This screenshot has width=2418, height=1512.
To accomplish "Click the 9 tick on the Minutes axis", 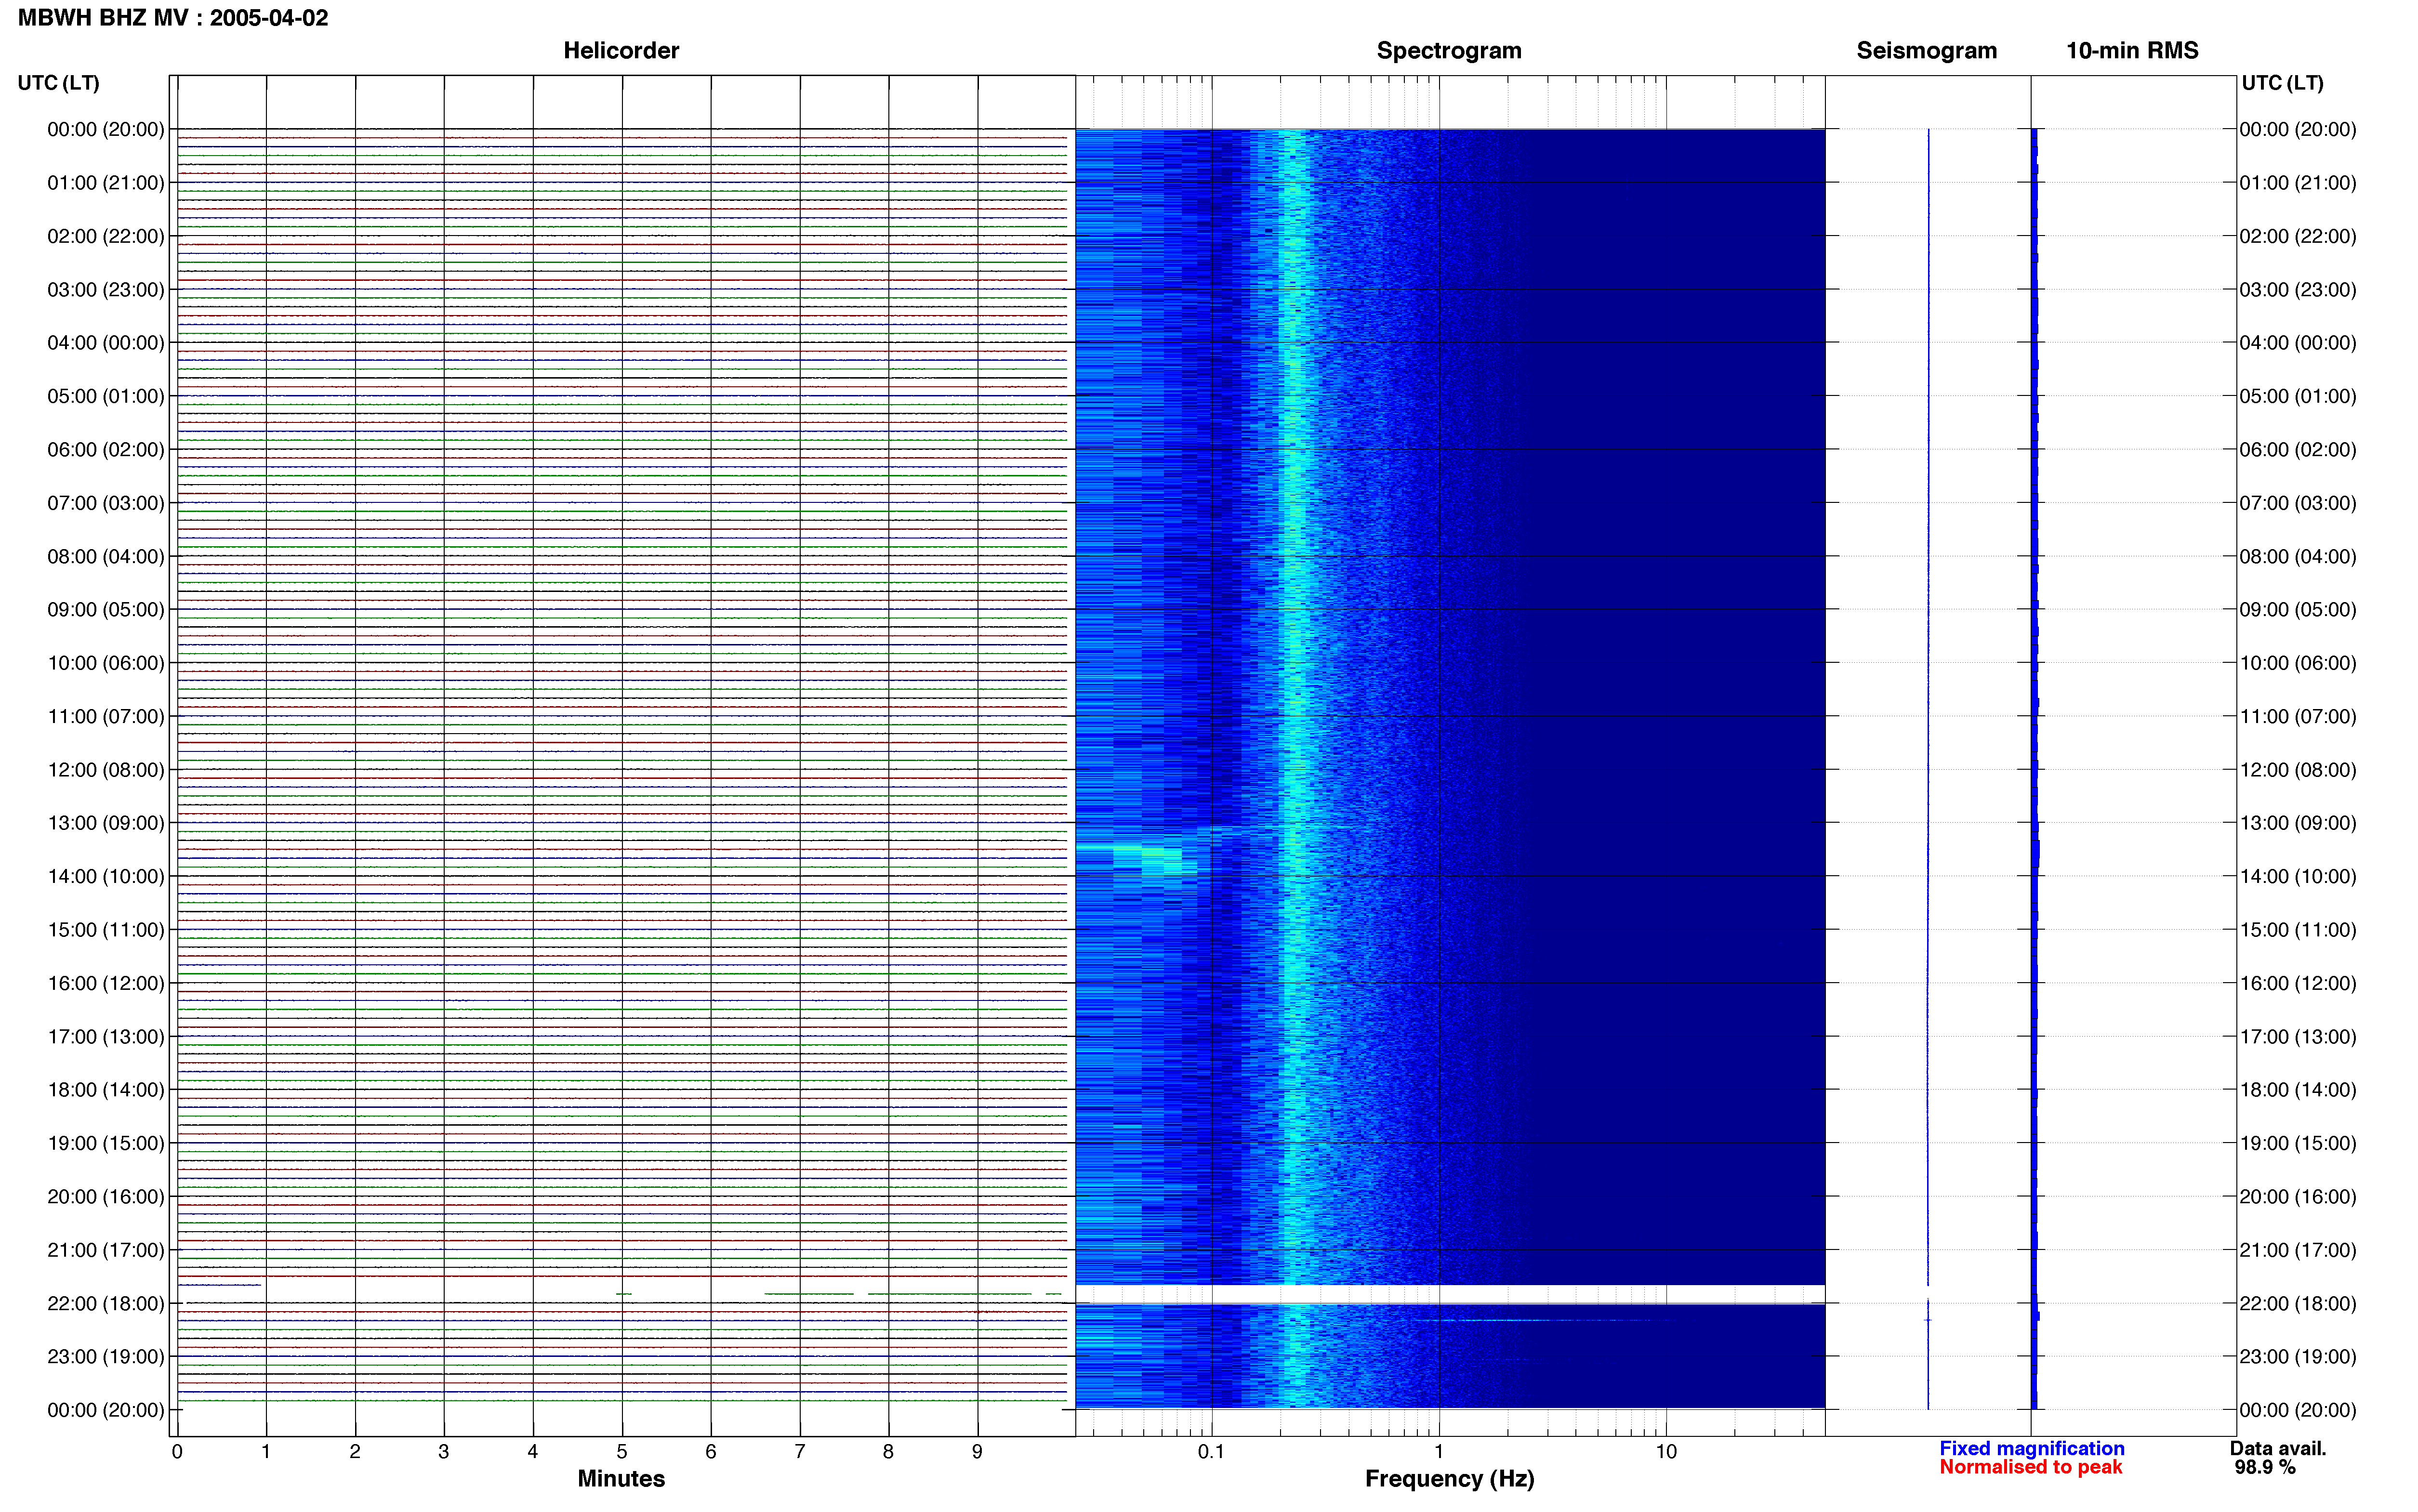I will click(x=977, y=1451).
